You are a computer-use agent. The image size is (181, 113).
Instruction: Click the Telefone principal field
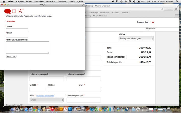click(84, 100)
